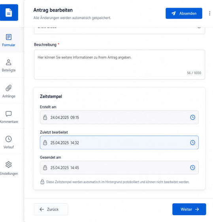The width and height of the screenshot is (213, 222).
Task: Click the clock icon in Zuletzt bearbeitet field
Action: [x=192, y=142]
